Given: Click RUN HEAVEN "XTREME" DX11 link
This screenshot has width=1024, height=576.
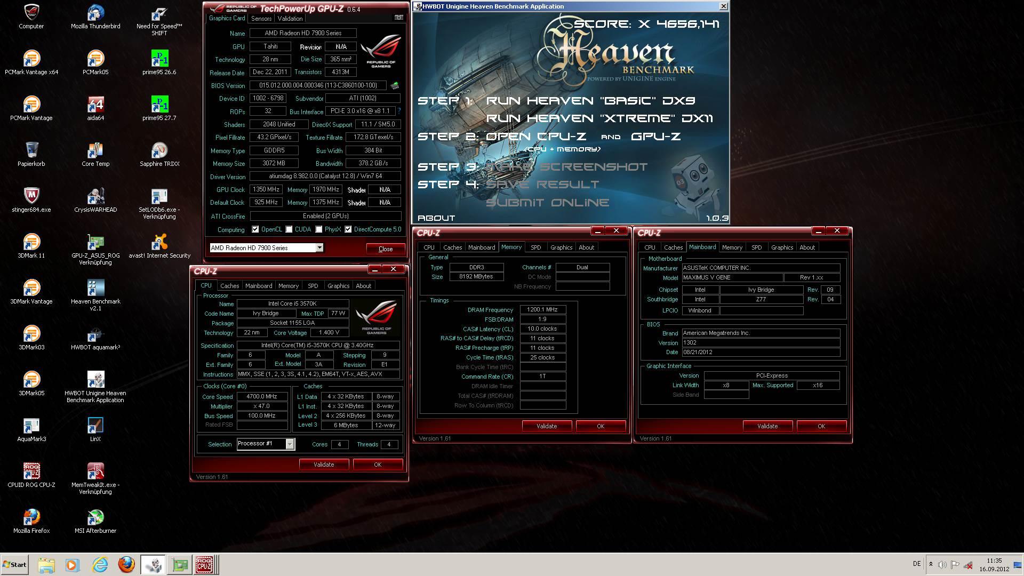Looking at the screenshot, I should [x=599, y=118].
